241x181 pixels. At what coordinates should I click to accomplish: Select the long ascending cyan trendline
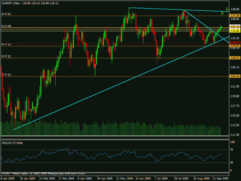(x=121, y=83)
